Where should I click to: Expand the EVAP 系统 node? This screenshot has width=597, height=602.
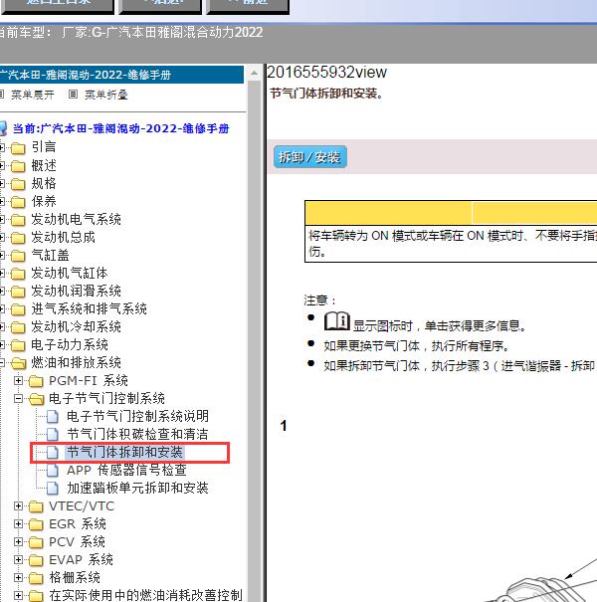pyautogui.click(x=18, y=560)
